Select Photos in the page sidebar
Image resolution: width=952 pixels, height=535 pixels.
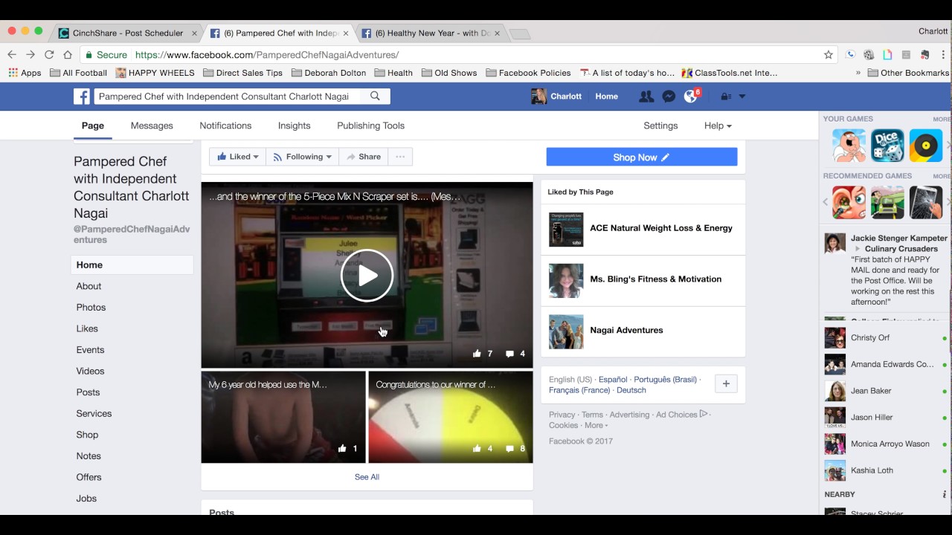[91, 308]
